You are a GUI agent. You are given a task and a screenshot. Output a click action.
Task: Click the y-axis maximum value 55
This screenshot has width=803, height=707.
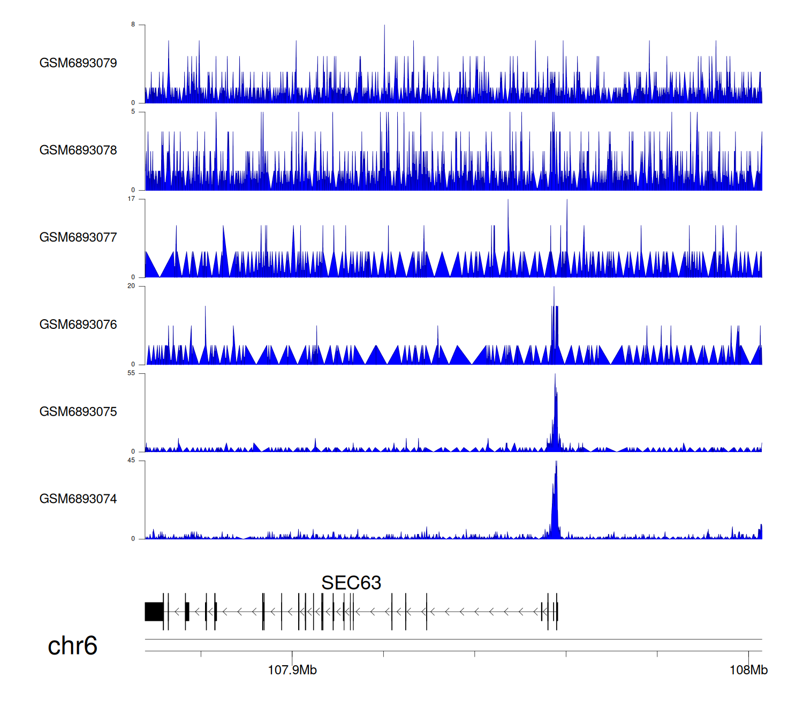point(131,373)
